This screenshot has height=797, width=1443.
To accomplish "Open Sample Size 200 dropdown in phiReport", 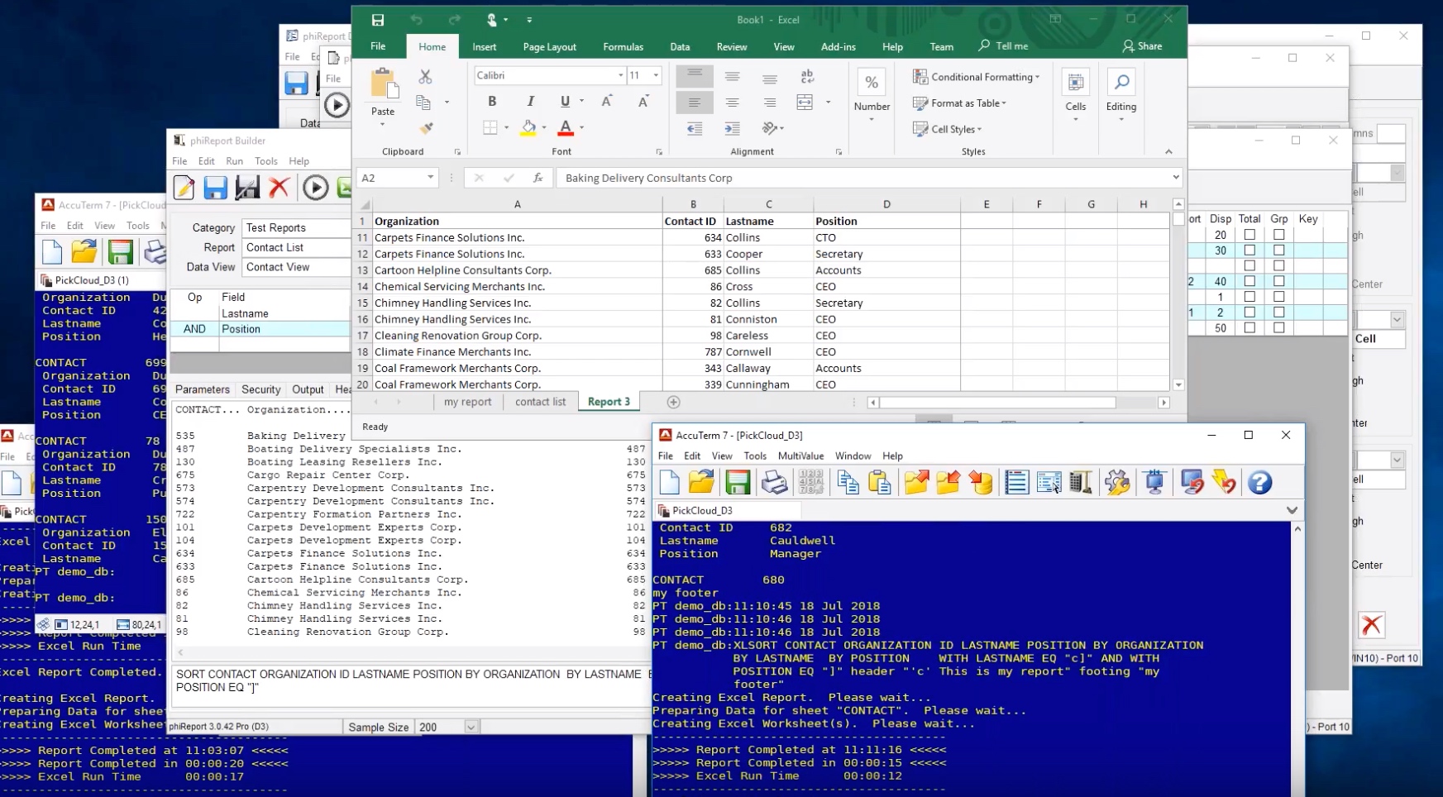I will click(x=471, y=727).
